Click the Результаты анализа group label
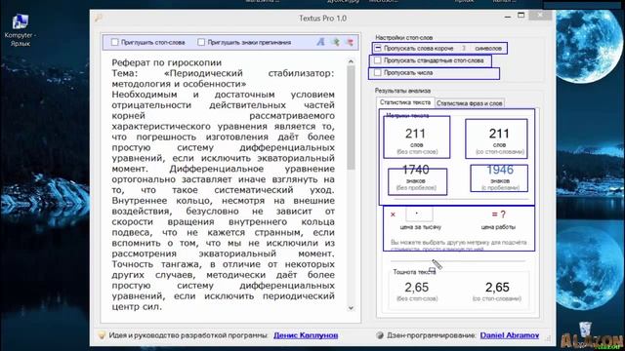 pos(402,91)
